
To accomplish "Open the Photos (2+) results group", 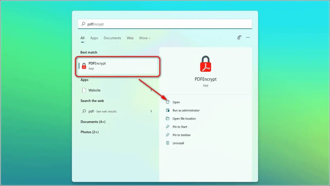I will click(90, 132).
